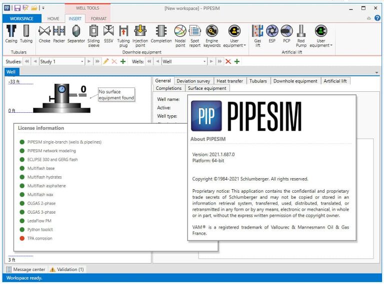Open the Deviation survey tab
The height and width of the screenshot is (284, 384).
193,81
